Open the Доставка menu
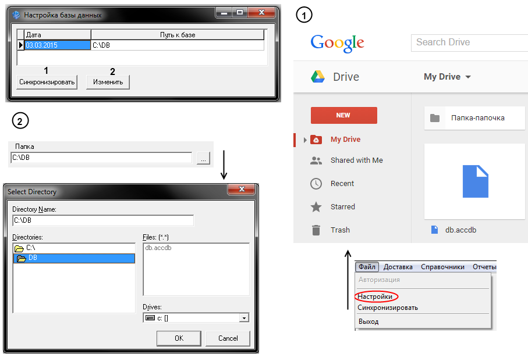This screenshot has height=357, width=528. pyautogui.click(x=398, y=267)
